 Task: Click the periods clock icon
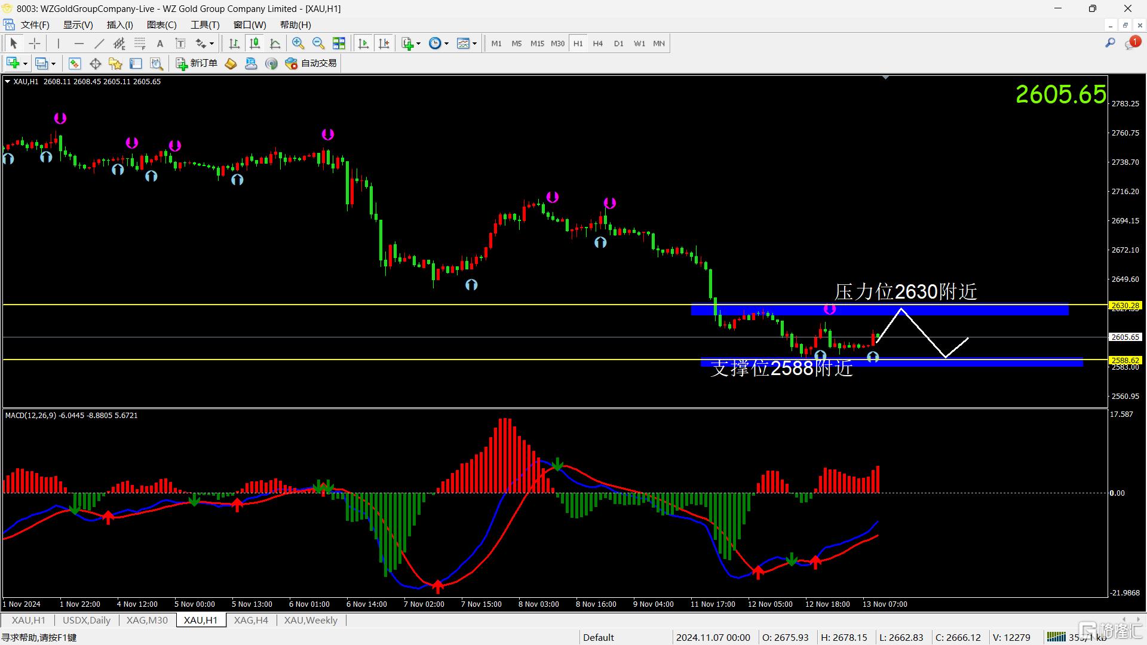435,44
